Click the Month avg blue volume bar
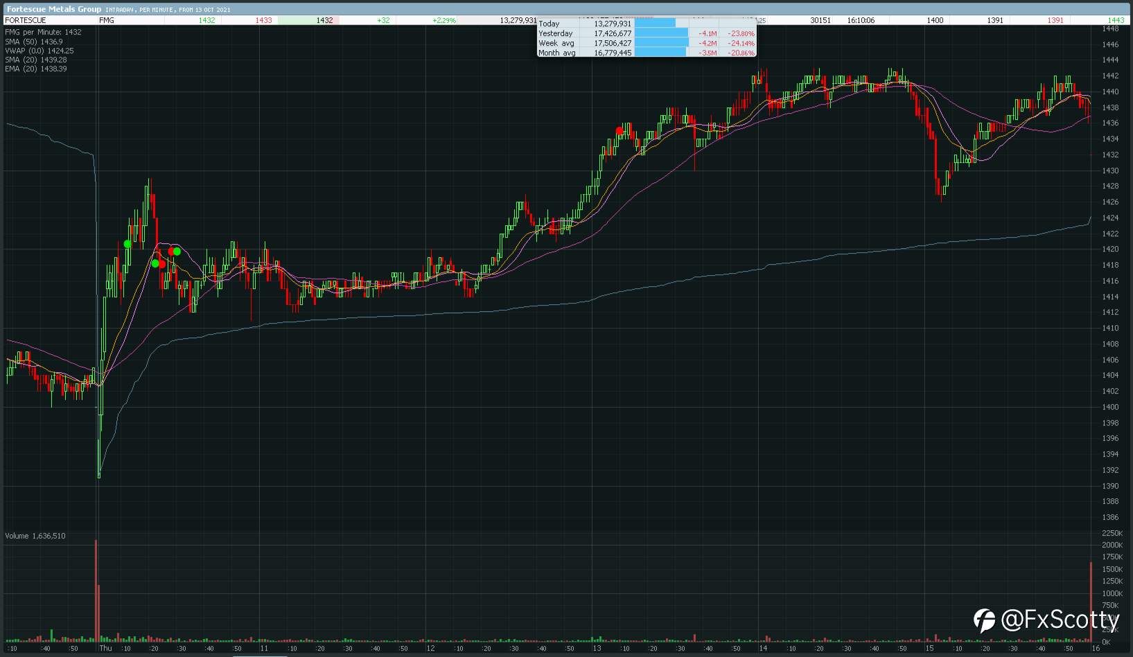The width and height of the screenshot is (1133, 657). (660, 53)
